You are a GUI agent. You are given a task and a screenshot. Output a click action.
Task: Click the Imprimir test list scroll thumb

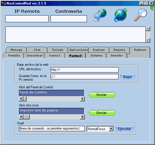(x=27, y=117)
